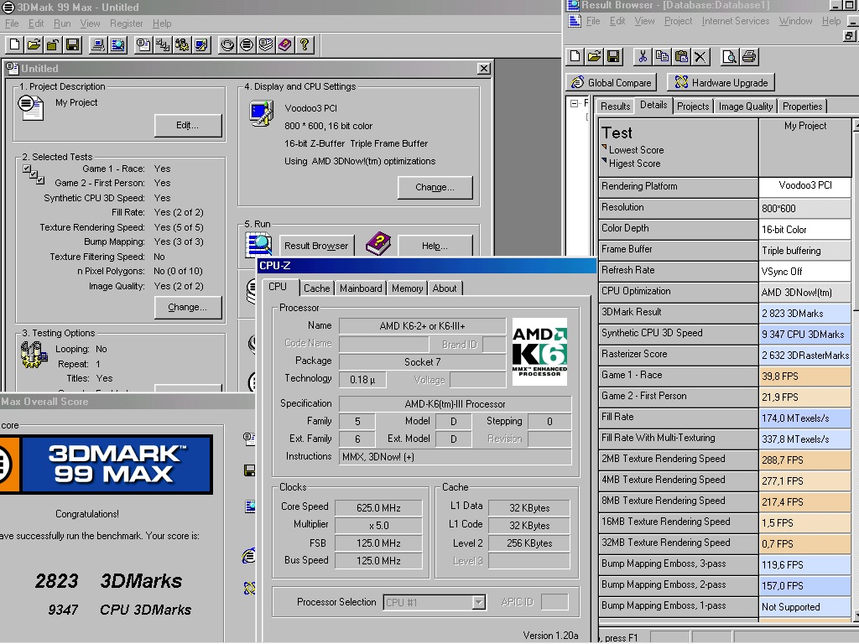Screen dimensions: 859x644
Task: Click the System Info computer icon in 3DMark toolbar
Action: pos(99,45)
